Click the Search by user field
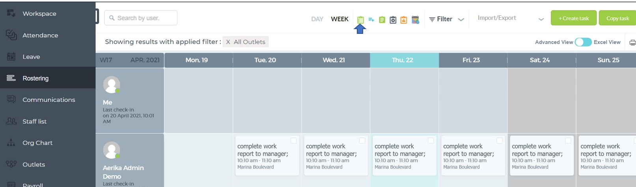This screenshot has width=636, height=187. click(x=141, y=18)
